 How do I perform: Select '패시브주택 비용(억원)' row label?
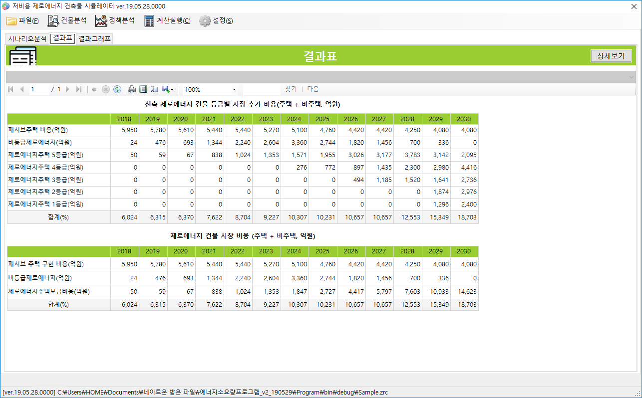point(38,130)
